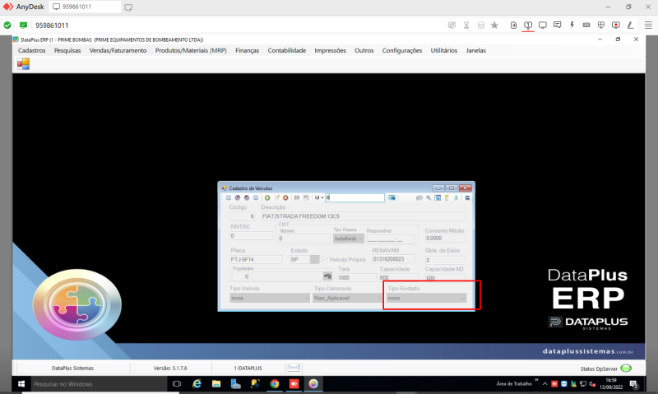Click the Tara field showing 1800

pyautogui.click(x=356, y=277)
